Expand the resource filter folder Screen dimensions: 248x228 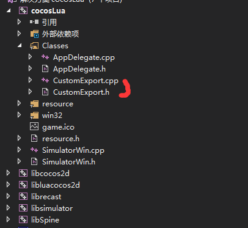pos(19,103)
